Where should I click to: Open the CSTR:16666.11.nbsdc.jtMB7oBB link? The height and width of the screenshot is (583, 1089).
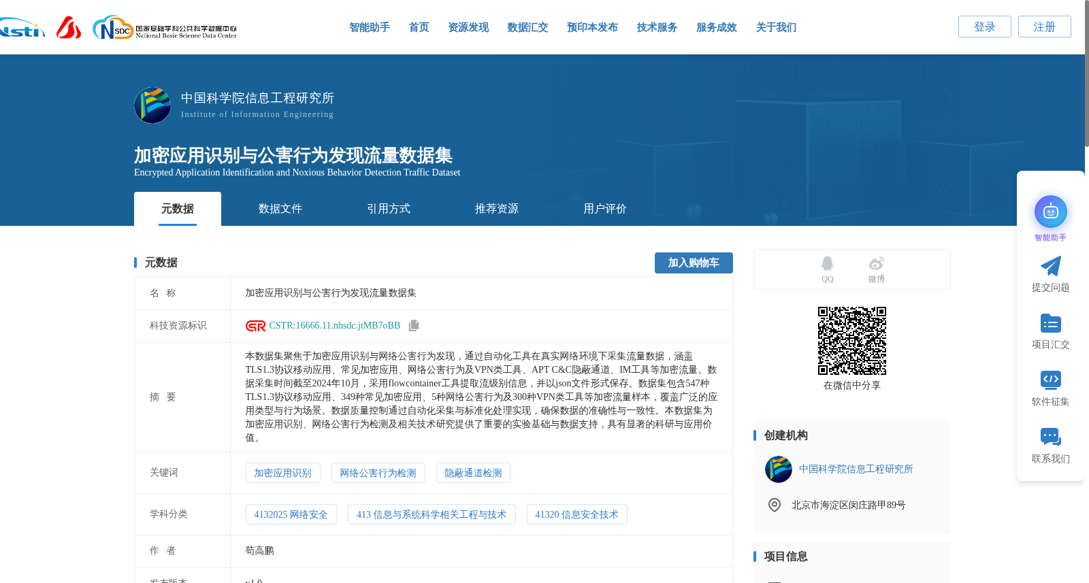tap(335, 326)
